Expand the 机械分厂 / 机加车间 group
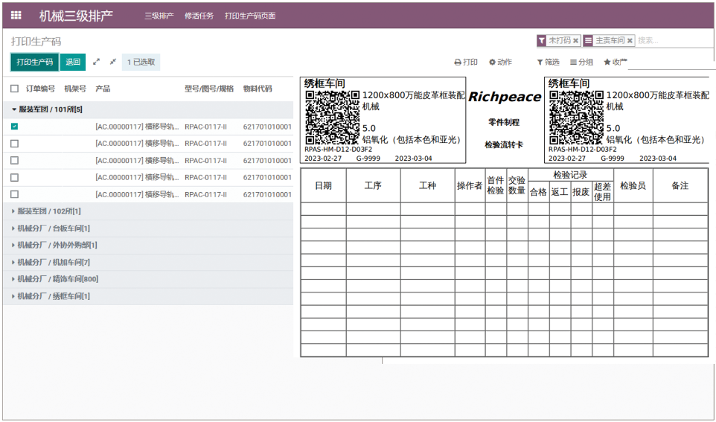This screenshot has height=422, width=716. point(53,262)
